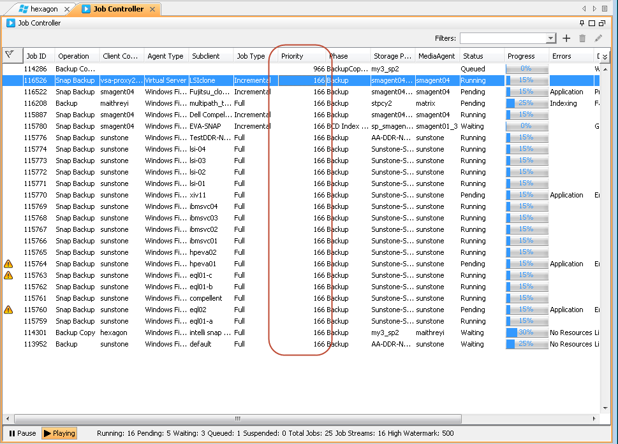
Task: Click the show tab list icon
Action: 605,9
